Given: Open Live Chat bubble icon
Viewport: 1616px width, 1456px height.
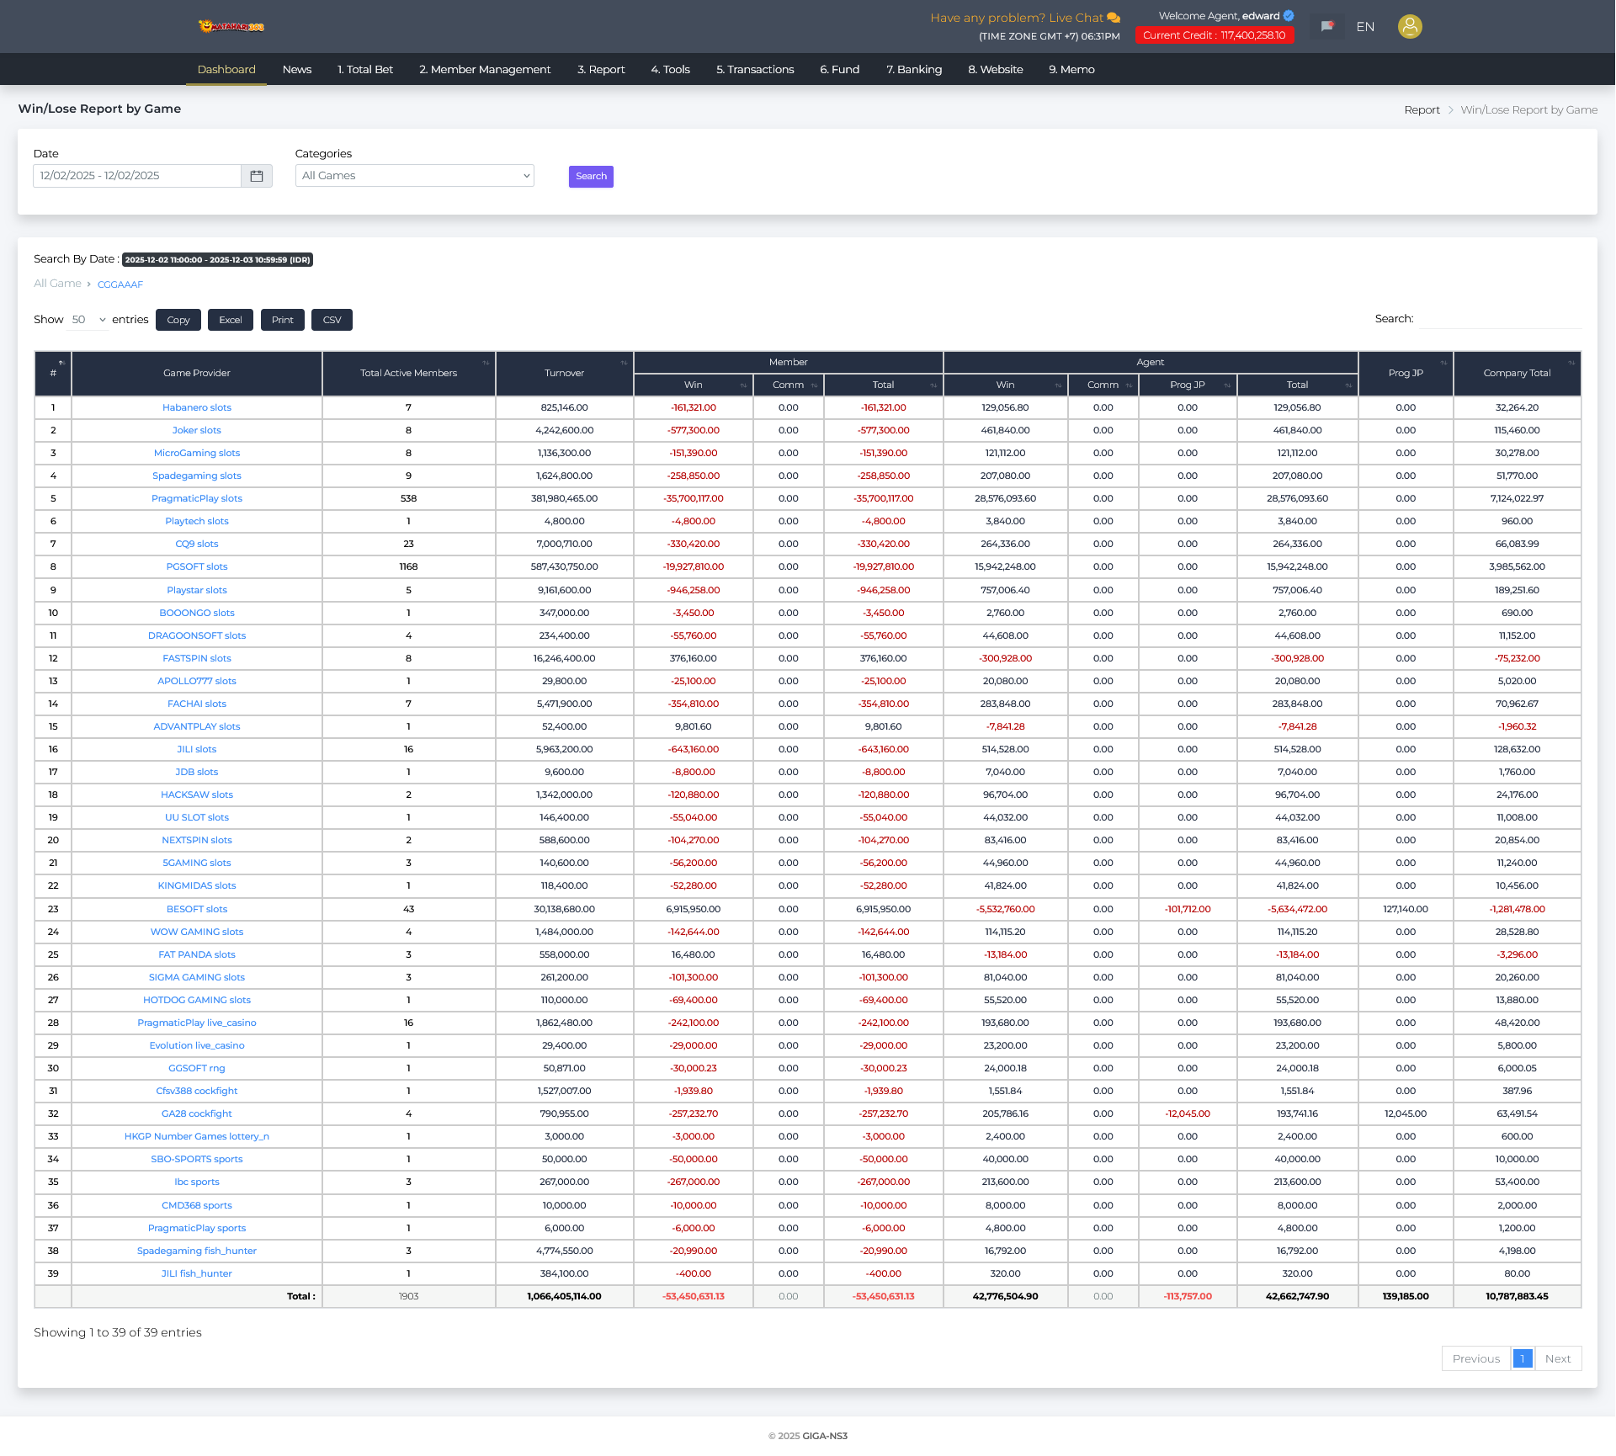Looking at the screenshot, I should pyautogui.click(x=1114, y=18).
